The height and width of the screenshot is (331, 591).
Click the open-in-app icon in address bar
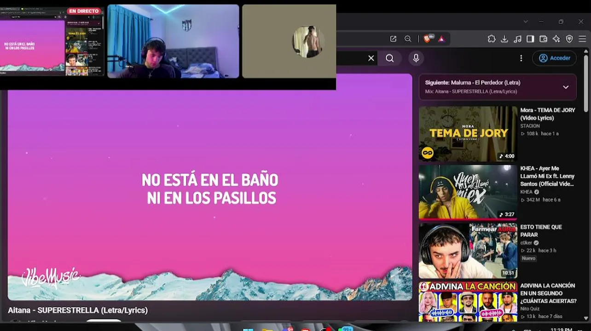[393, 39]
